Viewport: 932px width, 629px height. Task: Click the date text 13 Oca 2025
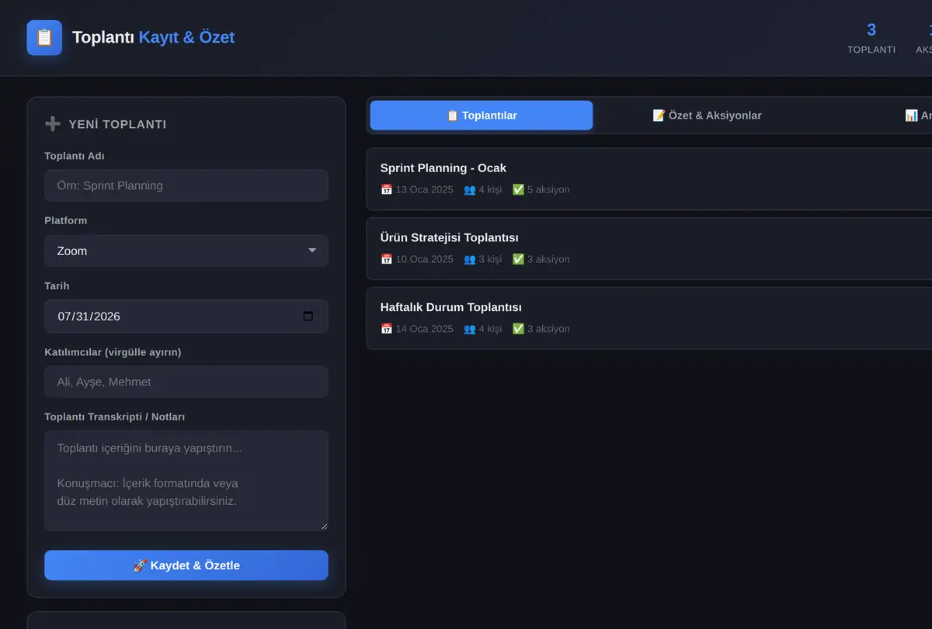(424, 189)
